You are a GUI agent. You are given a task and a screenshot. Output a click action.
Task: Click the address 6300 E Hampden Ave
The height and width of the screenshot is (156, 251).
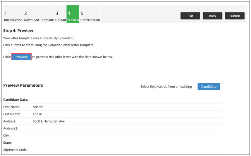49,121
